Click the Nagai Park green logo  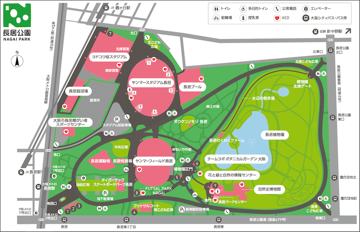pos(17,15)
